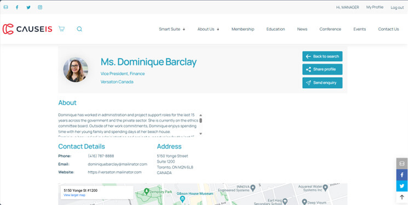Click Dominique Barclay's profile photo
The width and height of the screenshot is (408, 205).
click(x=76, y=69)
